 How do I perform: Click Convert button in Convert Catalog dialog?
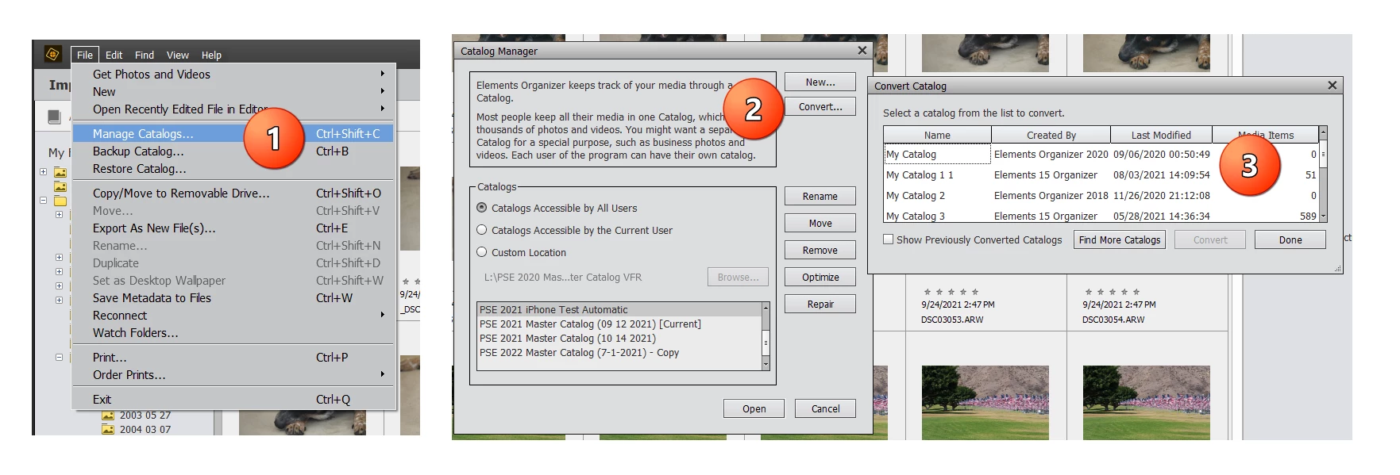tap(1210, 239)
